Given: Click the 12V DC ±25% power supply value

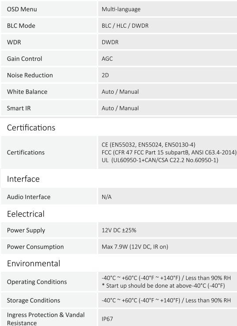Looking at the screenshot, I should point(119,230).
